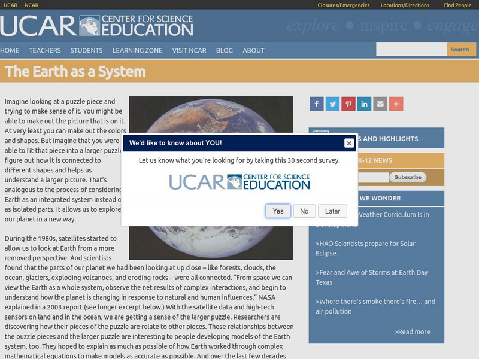Image resolution: width=479 pixels, height=359 pixels.
Task: Click the site search input field
Action: [x=411, y=50]
